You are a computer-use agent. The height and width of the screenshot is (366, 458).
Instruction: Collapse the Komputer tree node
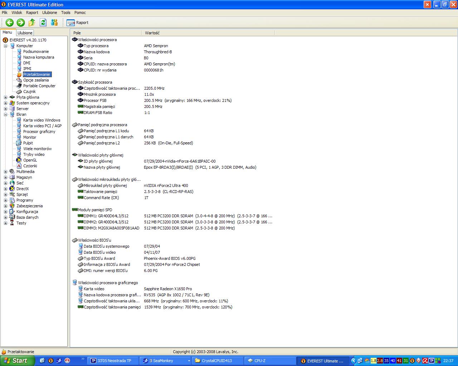click(x=5, y=46)
